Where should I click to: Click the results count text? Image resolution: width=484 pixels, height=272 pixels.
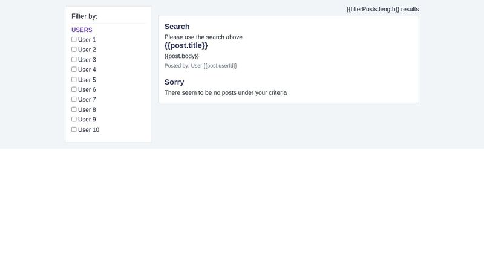[x=382, y=9]
